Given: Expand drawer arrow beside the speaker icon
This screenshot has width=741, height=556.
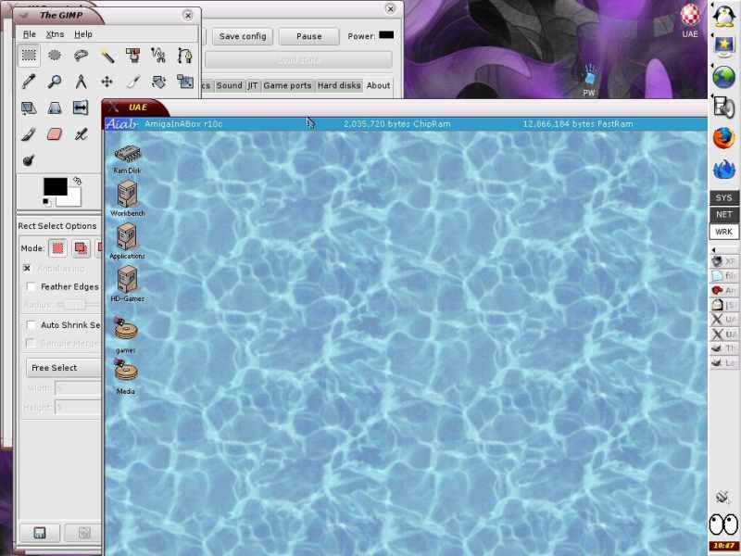Looking at the screenshot, I should (x=712, y=97).
